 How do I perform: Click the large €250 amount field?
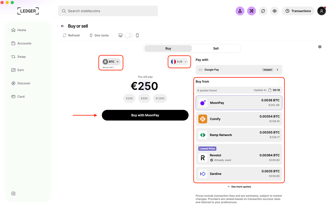tap(144, 86)
